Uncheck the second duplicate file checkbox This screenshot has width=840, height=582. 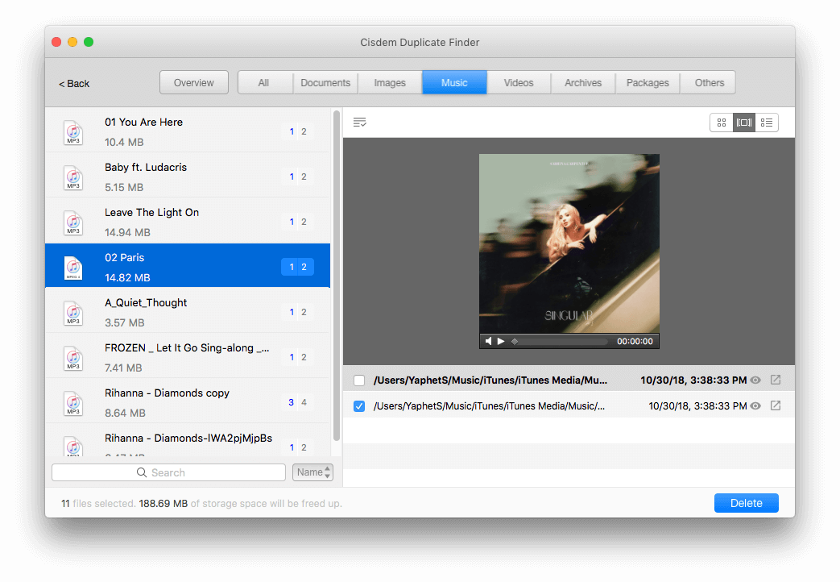pyautogui.click(x=359, y=406)
